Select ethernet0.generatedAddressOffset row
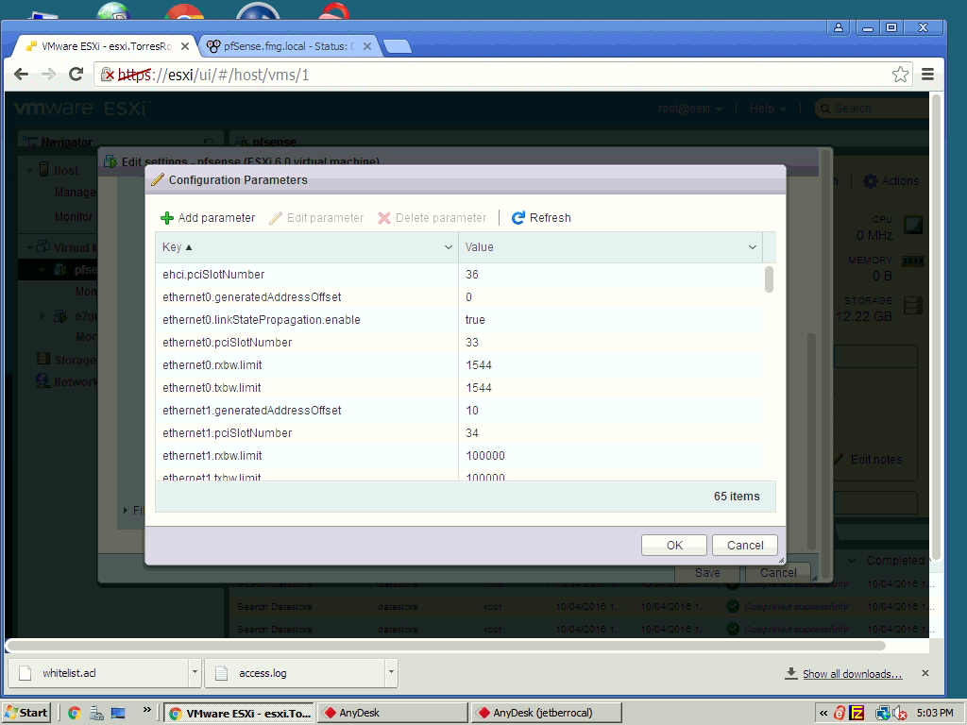967x725 pixels. click(x=460, y=297)
